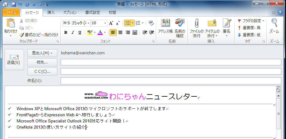Image resolution: width=286 pixels, height=139 pixels.
Task: Clear all formatting with the eraser icon
Action: pyautogui.click(x=151, y=23)
